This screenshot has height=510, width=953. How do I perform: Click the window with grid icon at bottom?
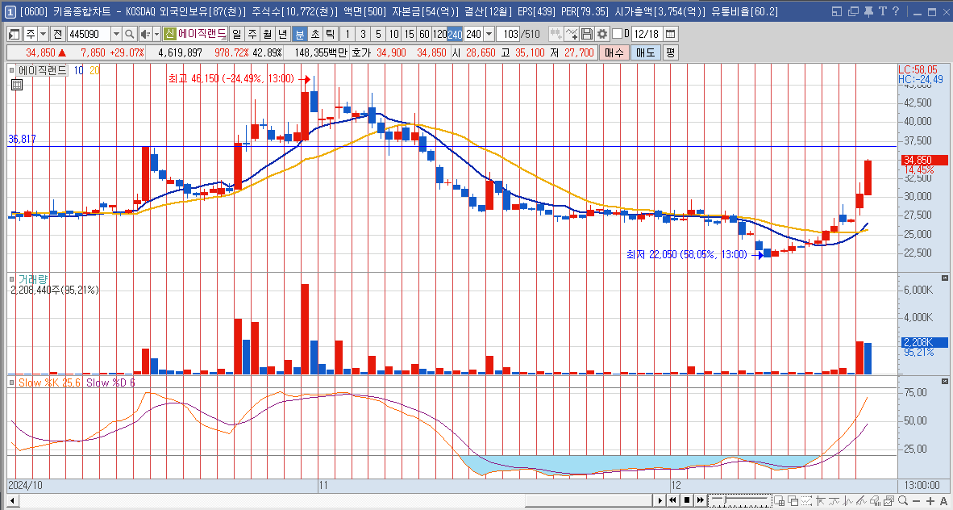coord(779,500)
